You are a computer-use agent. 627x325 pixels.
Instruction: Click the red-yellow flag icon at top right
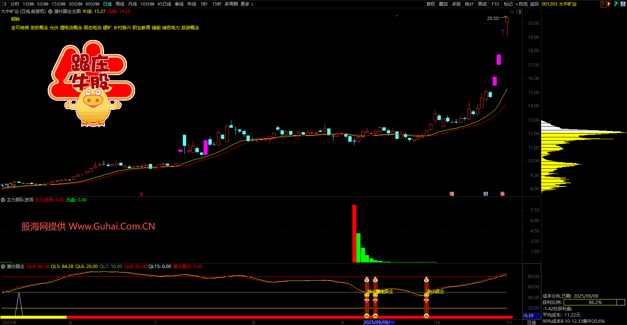pyautogui.click(x=610, y=4)
